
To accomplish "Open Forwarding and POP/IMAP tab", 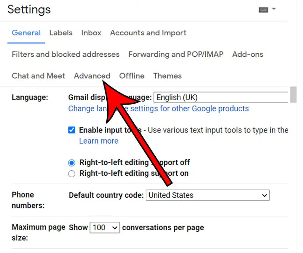I will pyautogui.click(x=176, y=54).
